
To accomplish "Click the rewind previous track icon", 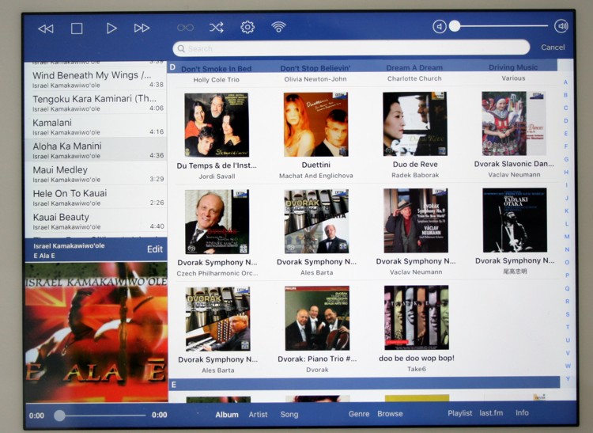I will click(x=46, y=28).
